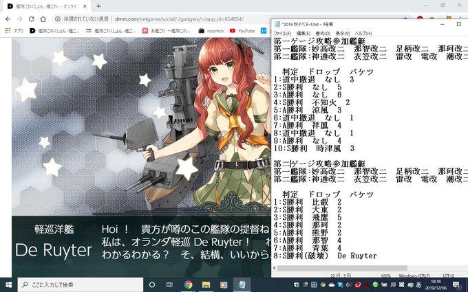Click Chrome icon in system tray
The image size is (468, 292).
pos(323,285)
